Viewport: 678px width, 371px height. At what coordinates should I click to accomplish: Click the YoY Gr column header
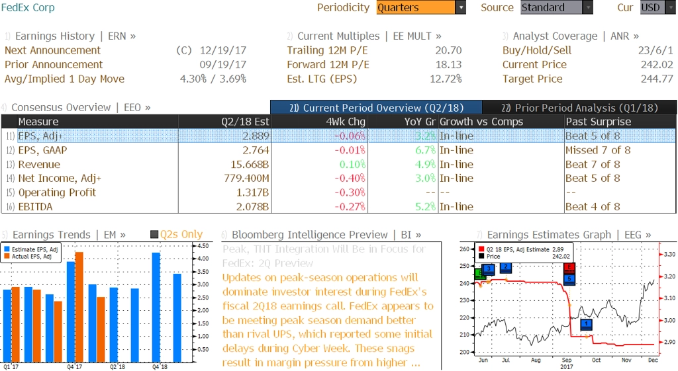tap(403, 122)
